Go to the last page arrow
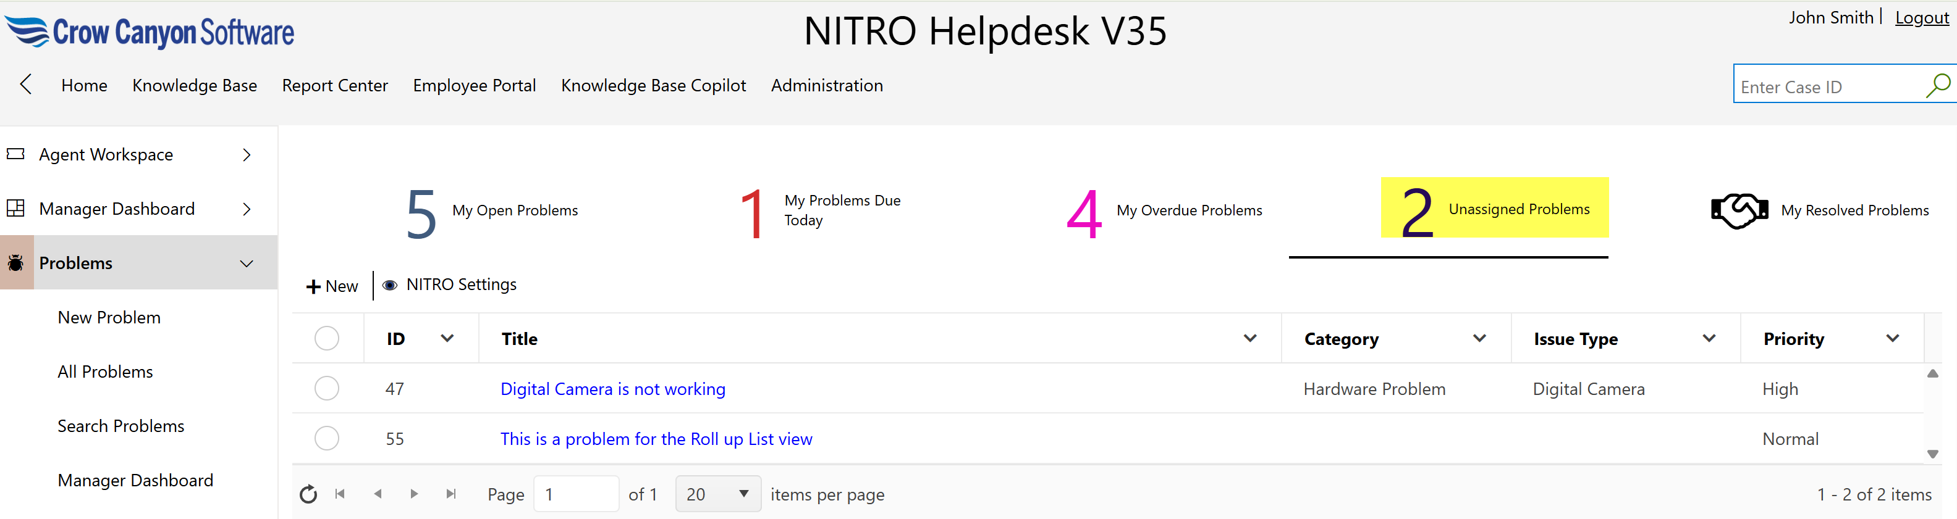Image resolution: width=1957 pixels, height=519 pixels. coord(451,494)
